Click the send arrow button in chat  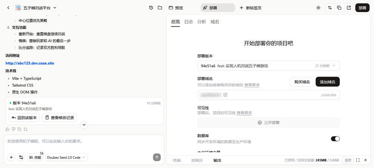tap(157, 158)
